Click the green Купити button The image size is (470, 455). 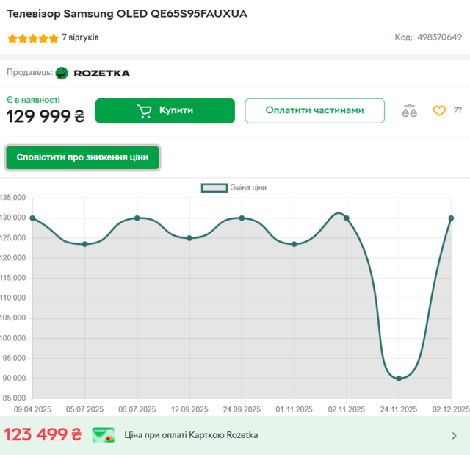(x=164, y=111)
